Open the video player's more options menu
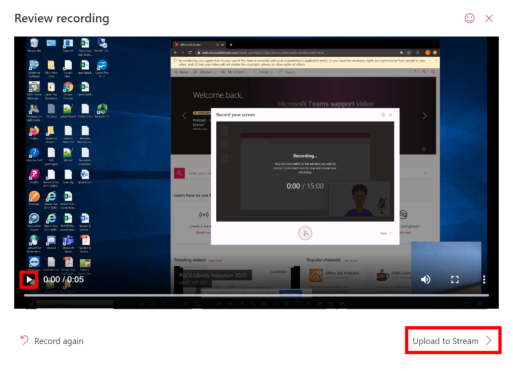 484,280
